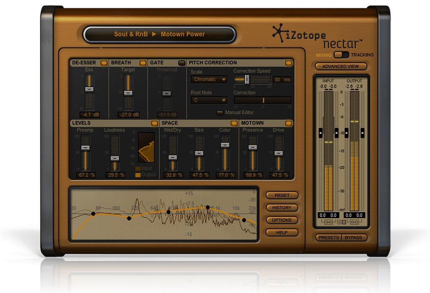Open the Options dialog
430x293 pixels.
pos(282,220)
